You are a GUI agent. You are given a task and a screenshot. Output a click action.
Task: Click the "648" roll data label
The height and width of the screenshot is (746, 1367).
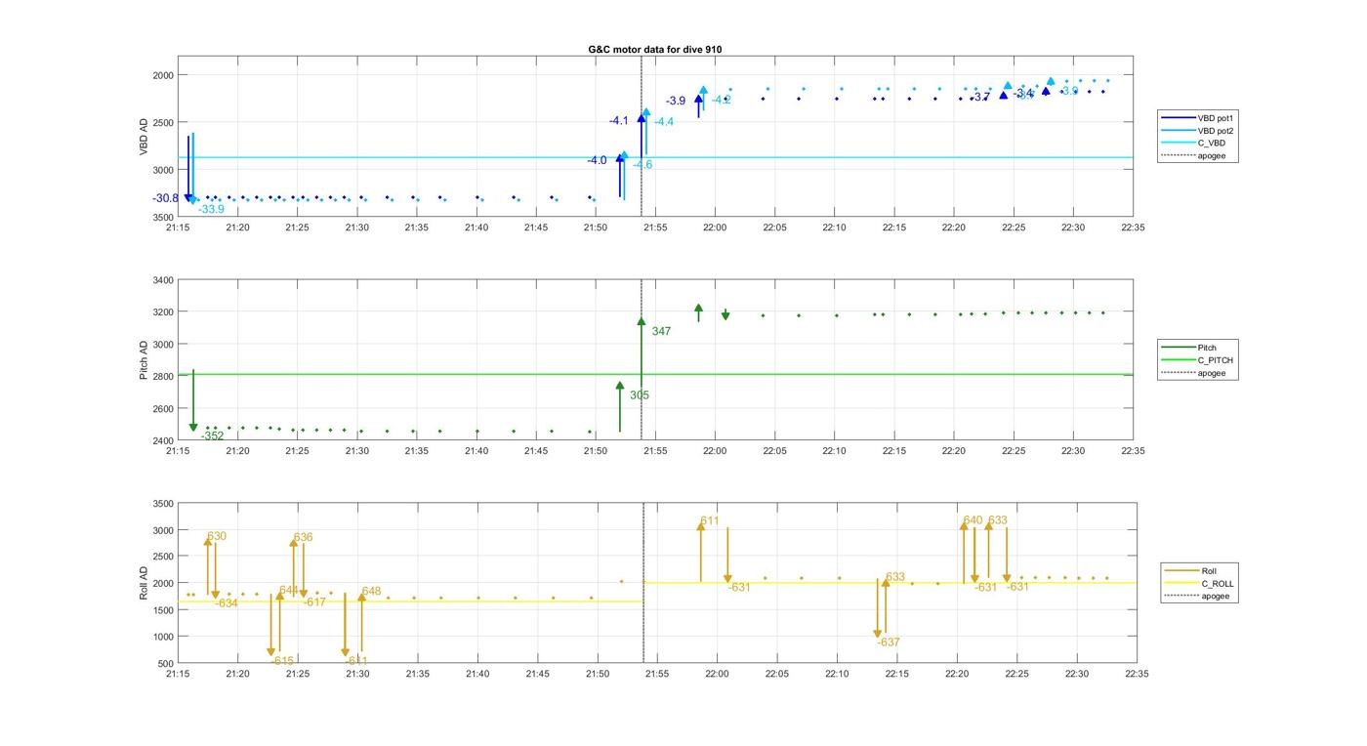click(x=371, y=592)
